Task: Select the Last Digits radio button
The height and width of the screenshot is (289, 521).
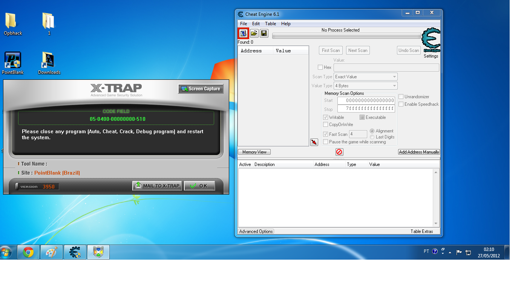Action: (372, 137)
